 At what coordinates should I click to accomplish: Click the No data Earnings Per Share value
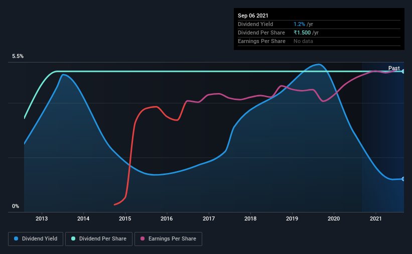point(303,41)
